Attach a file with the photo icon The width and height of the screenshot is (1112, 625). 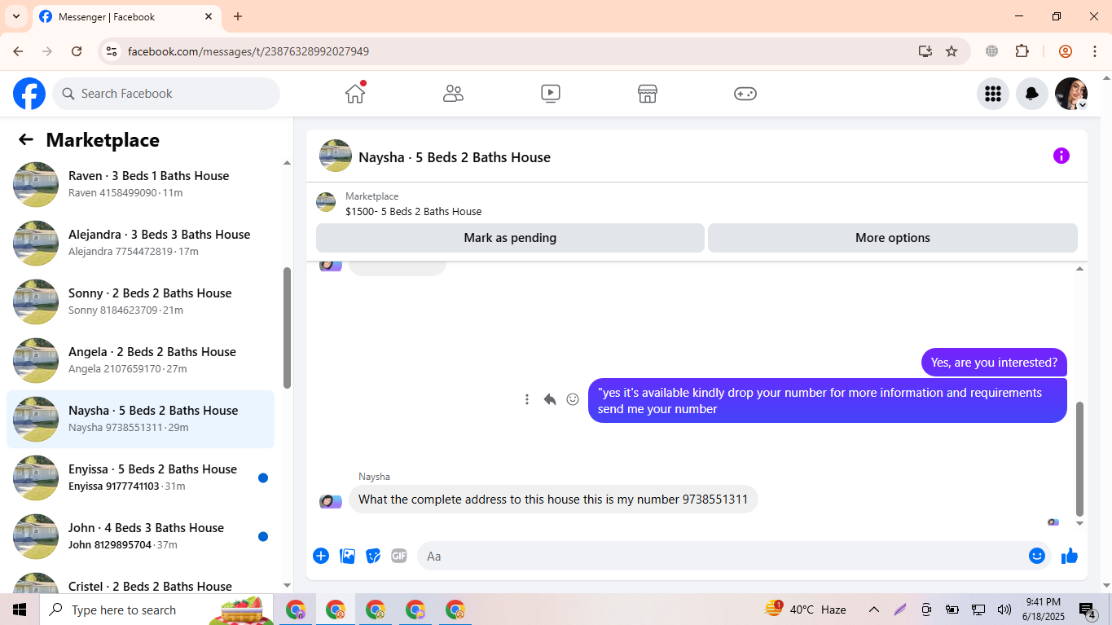coord(347,556)
